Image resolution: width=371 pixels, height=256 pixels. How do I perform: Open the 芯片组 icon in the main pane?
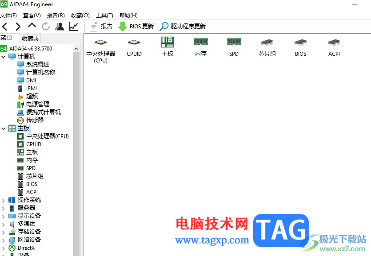point(267,47)
